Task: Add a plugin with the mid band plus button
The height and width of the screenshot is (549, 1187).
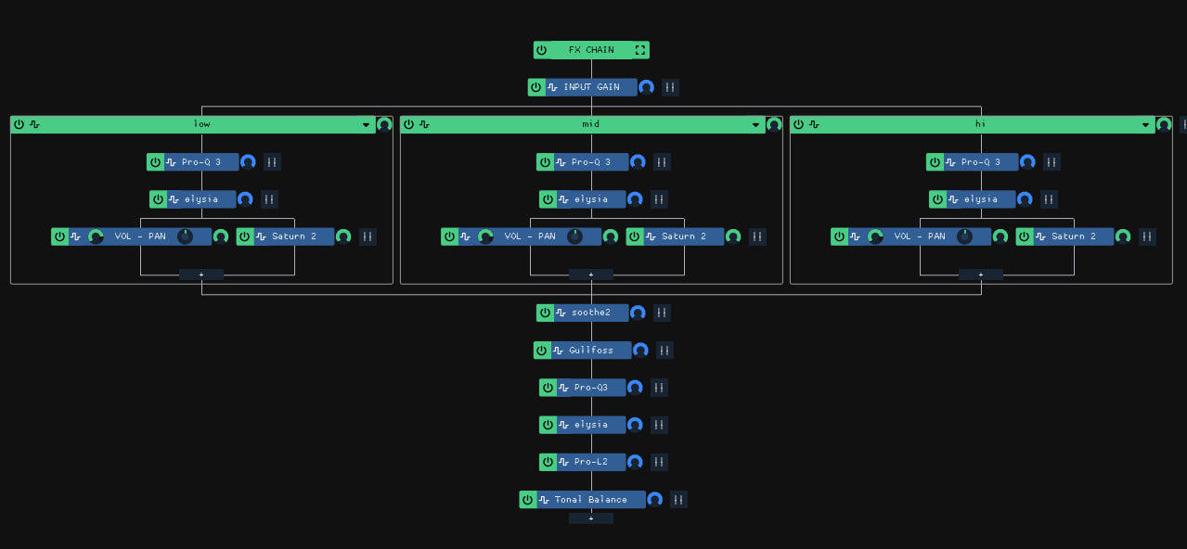Action: pyautogui.click(x=591, y=274)
